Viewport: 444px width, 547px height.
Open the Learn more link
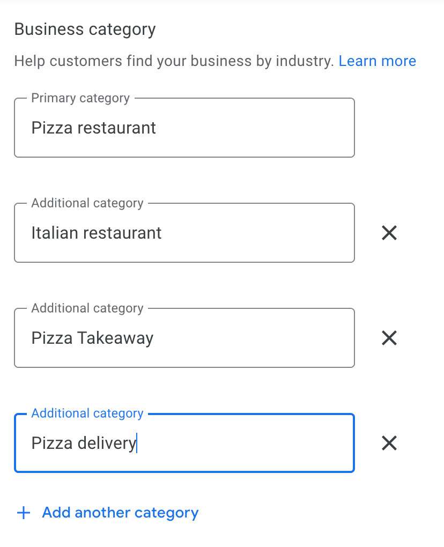point(377,61)
